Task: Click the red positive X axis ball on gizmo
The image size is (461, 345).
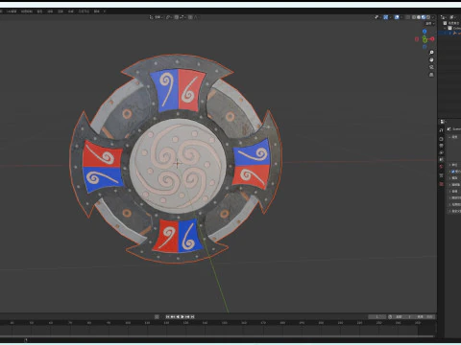Action: coord(432,39)
